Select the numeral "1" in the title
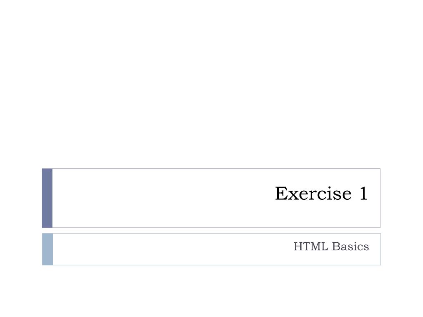Image resolution: width=423 pixels, height=317 pixels. point(364,194)
